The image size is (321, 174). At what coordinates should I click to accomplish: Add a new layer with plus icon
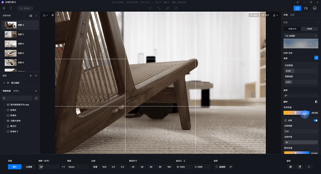point(31,76)
